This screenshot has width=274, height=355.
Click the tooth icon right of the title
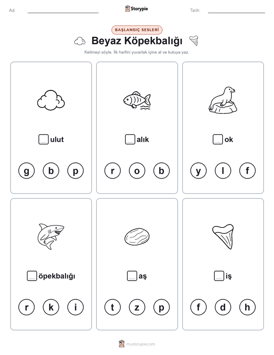click(x=194, y=40)
